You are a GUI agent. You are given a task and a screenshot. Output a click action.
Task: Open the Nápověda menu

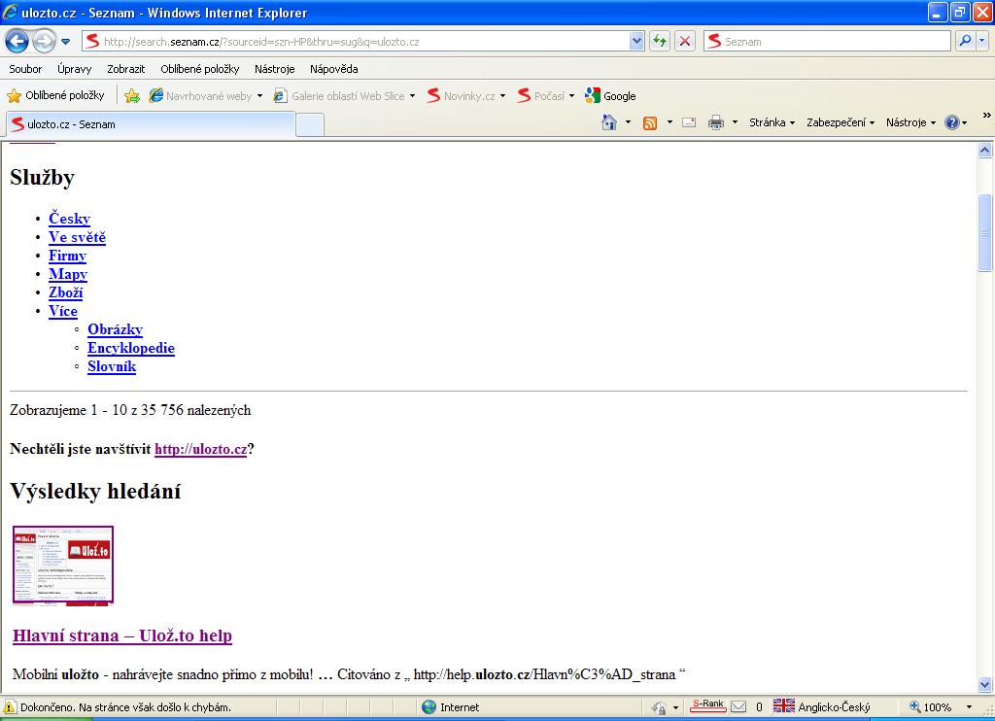point(334,69)
